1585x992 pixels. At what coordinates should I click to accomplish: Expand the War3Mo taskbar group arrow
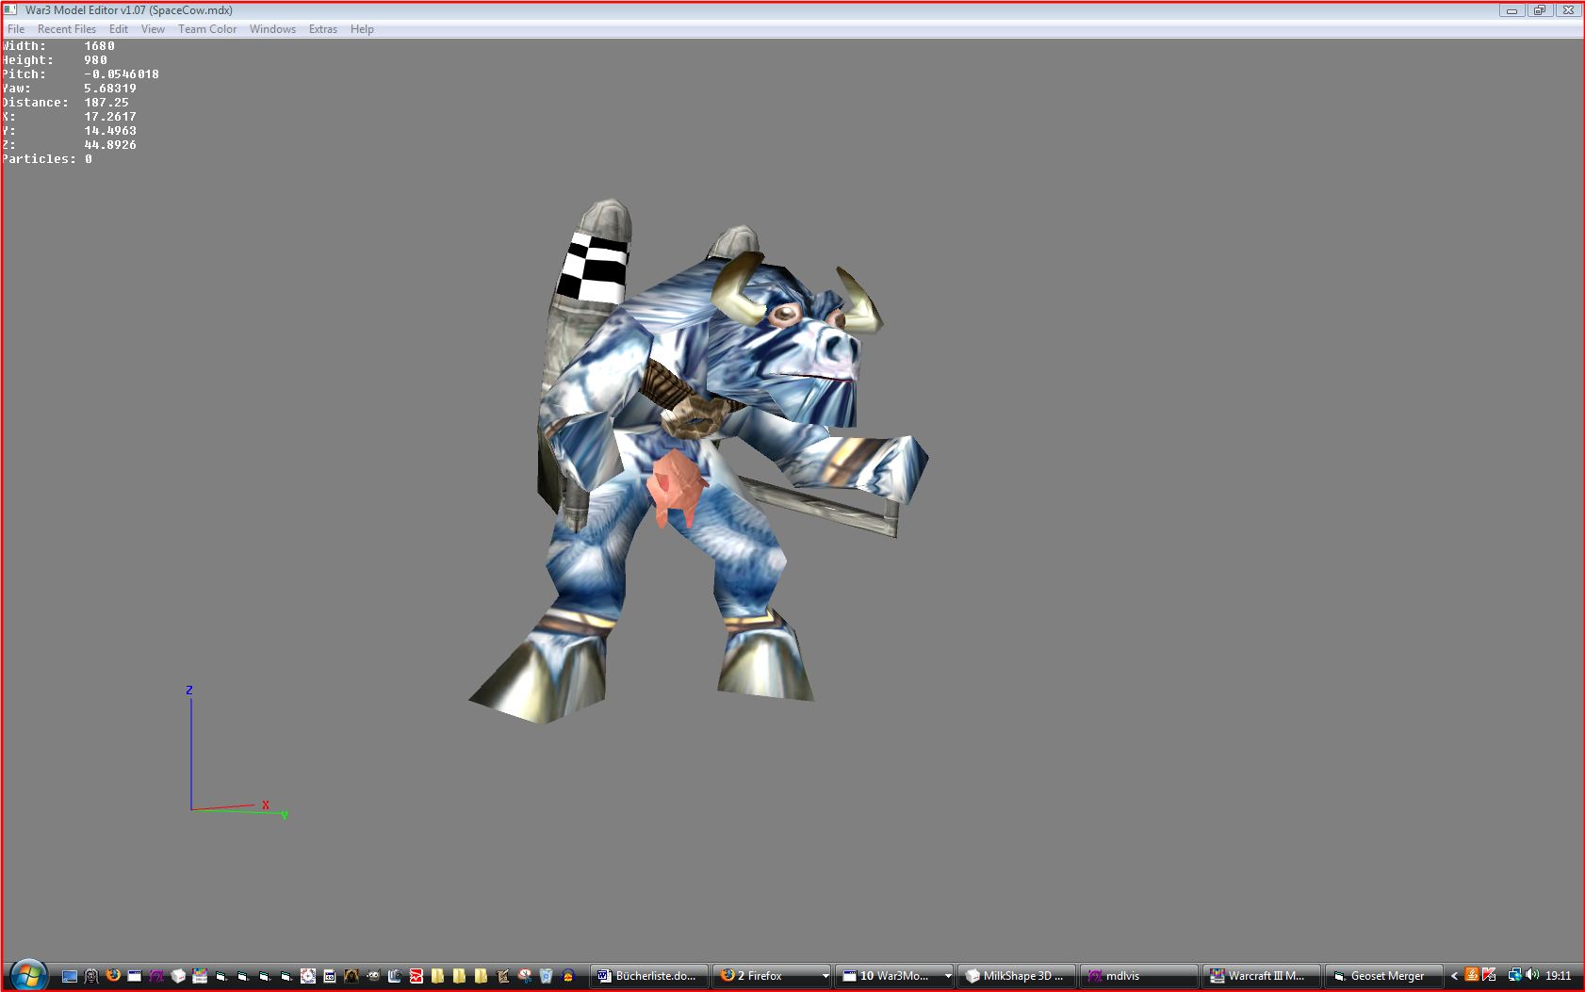pos(948,976)
